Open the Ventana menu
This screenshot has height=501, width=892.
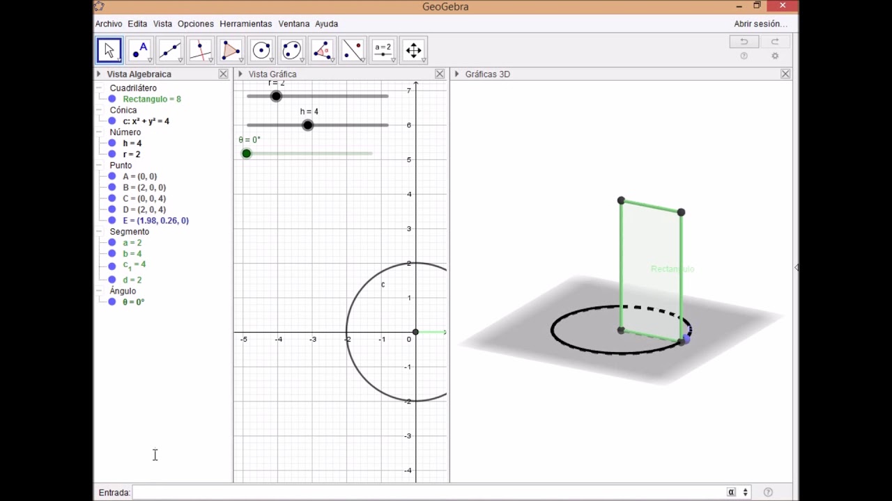tap(294, 24)
